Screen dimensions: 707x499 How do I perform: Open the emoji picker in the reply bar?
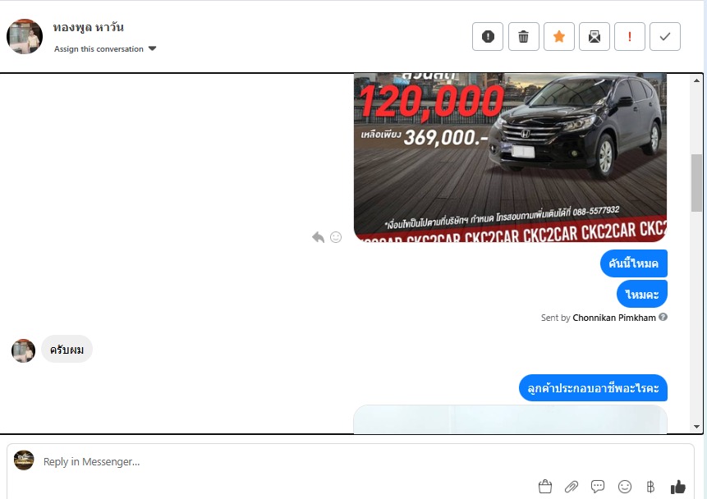625,487
